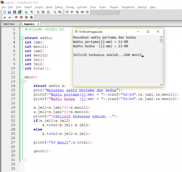The height and width of the screenshot is (172, 182).
Task: Click the 'else' keyword line
Action: click(x=38, y=129)
